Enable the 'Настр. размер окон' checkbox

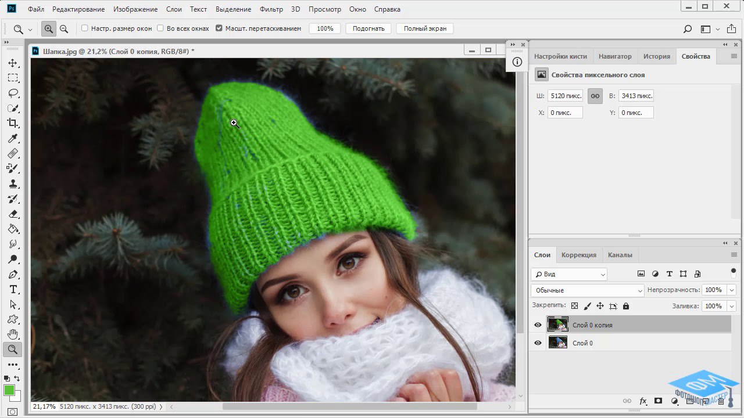[85, 28]
